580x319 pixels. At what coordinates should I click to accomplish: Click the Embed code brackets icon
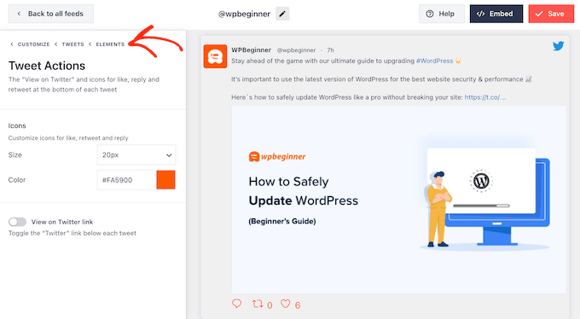480,14
